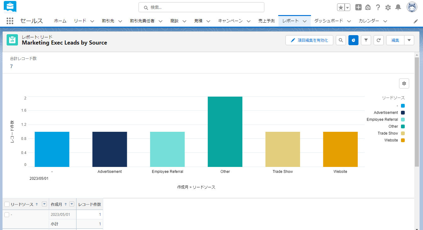Click the 検索 search input field
Image resolution: width=423 pixels, height=230 pixels.
coord(201,7)
